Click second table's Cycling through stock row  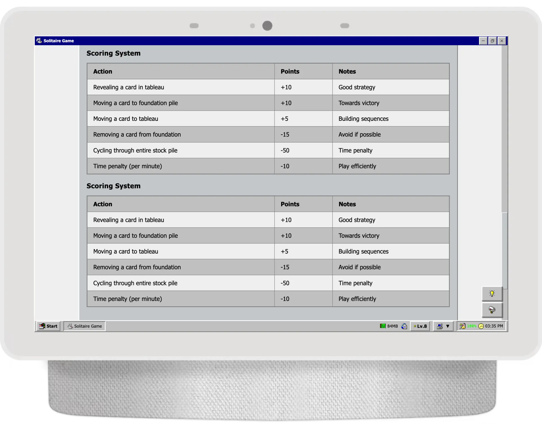(135, 283)
